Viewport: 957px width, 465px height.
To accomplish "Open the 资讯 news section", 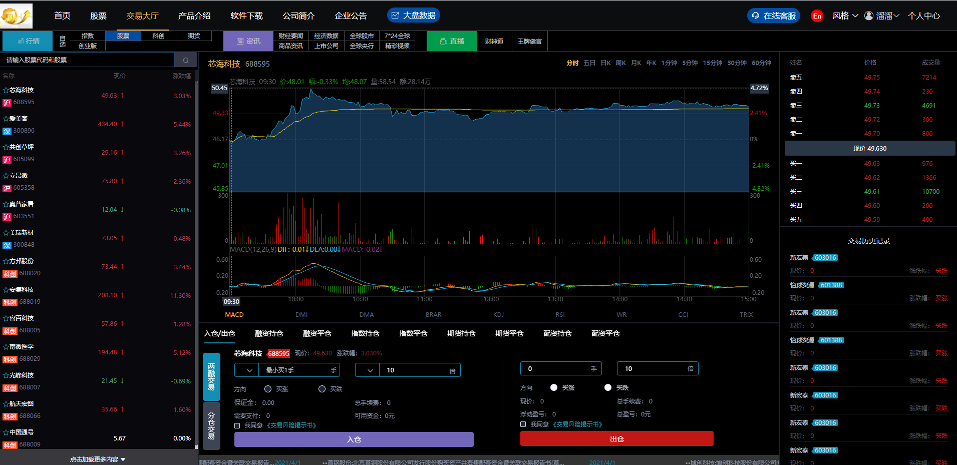I will [x=248, y=41].
